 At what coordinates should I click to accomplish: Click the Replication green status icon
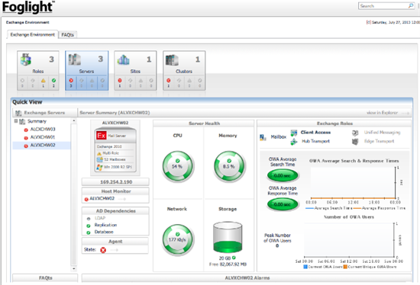click(89, 226)
